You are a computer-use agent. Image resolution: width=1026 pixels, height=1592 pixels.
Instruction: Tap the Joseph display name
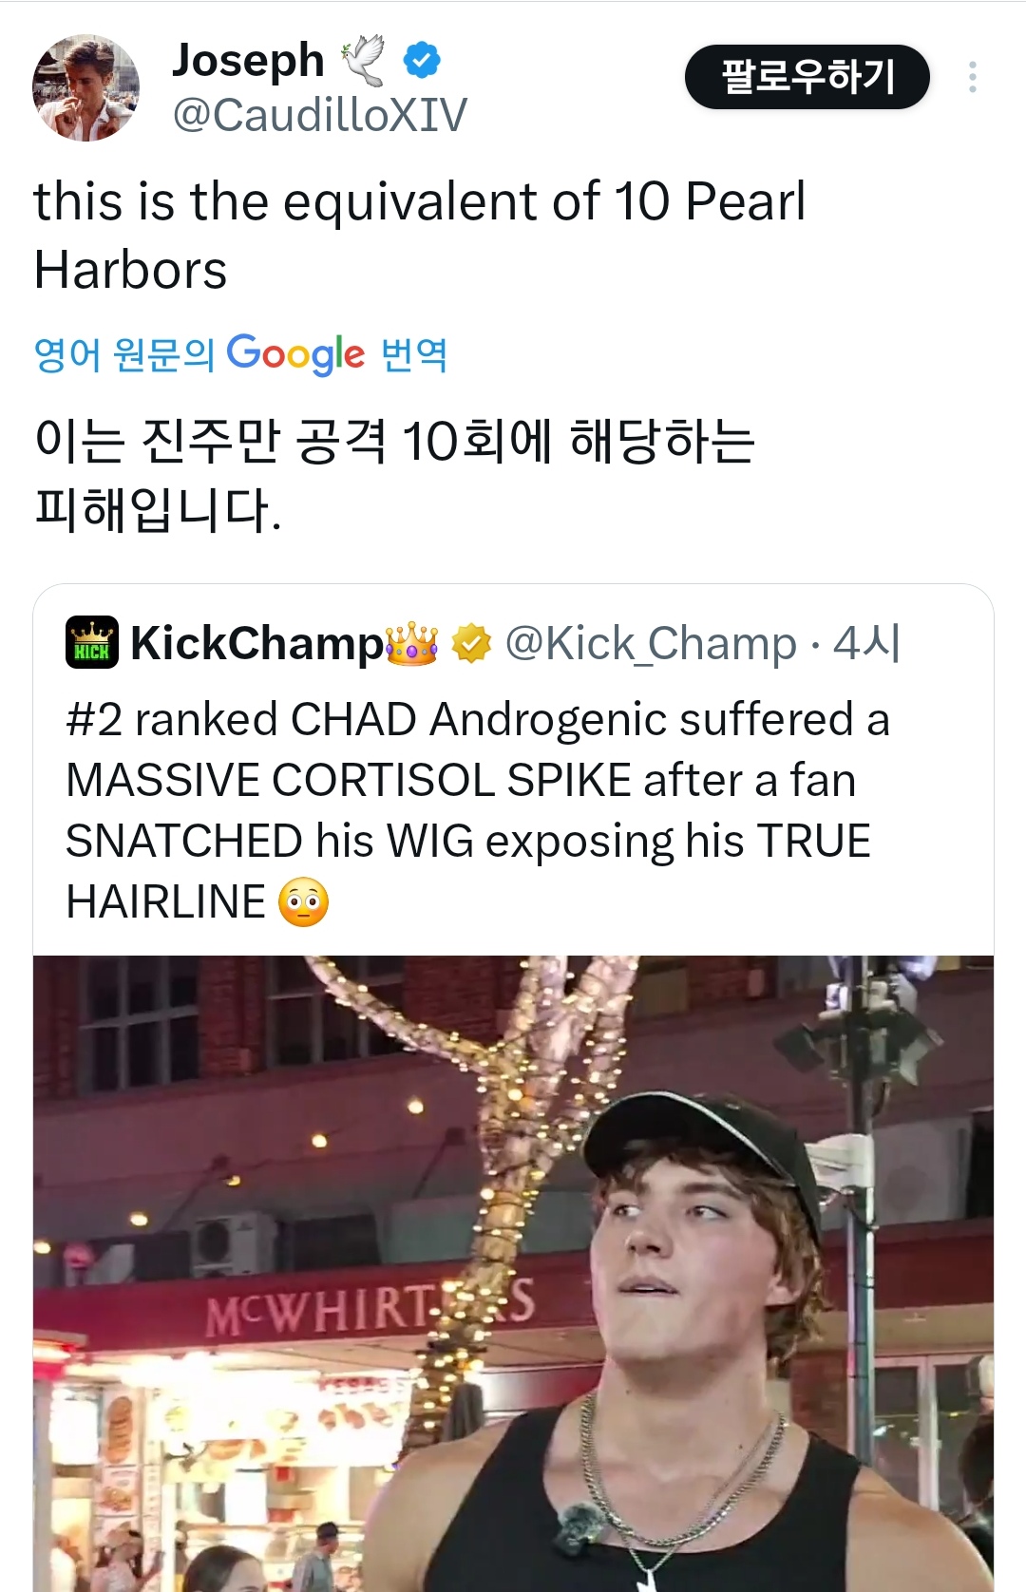point(248,61)
